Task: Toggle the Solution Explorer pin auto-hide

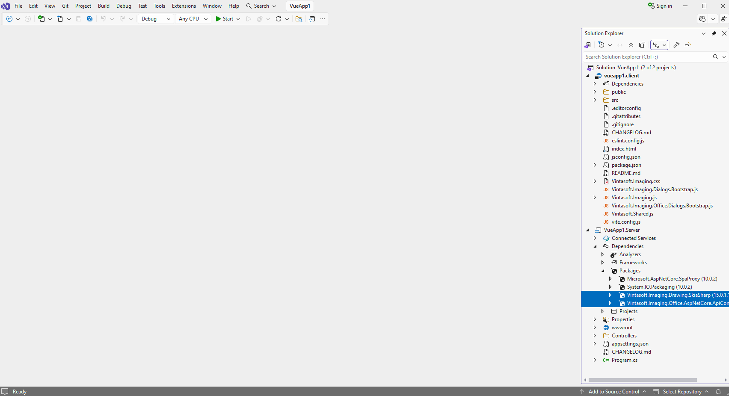Action: click(x=714, y=33)
